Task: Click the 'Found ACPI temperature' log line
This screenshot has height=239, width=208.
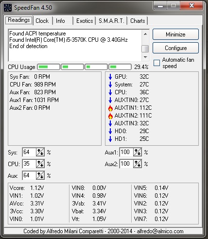Action: (37, 34)
